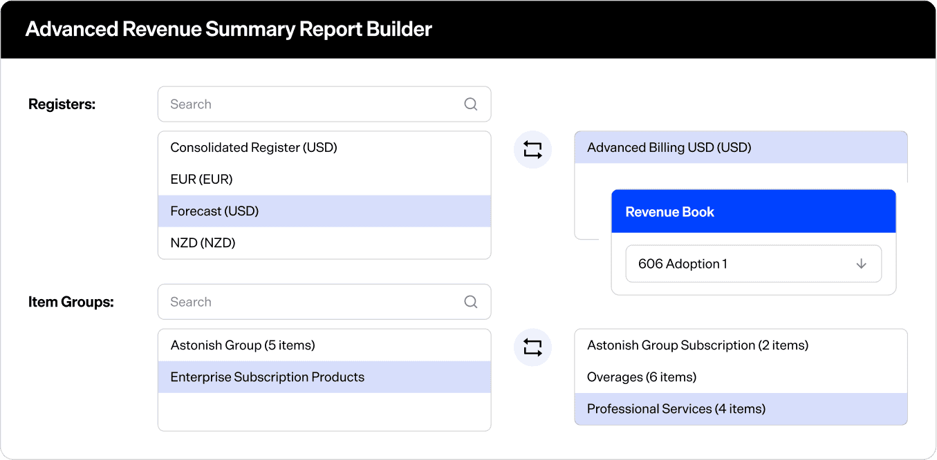
Task: Click the search magnifier icon in Item Groups search
Action: 471,302
